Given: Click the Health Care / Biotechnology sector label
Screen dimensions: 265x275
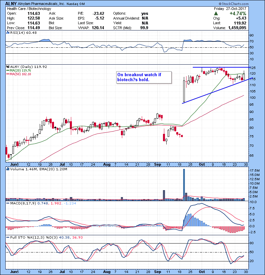Looking at the screenshot, I should (x=29, y=9).
